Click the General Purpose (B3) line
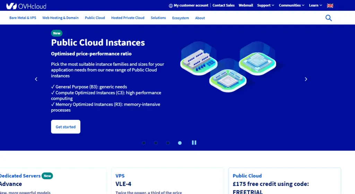The image size is (355, 194). 89,87
